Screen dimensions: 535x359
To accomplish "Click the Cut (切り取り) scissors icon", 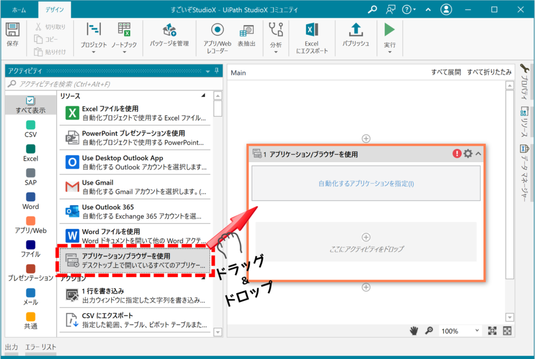I will click(38, 27).
